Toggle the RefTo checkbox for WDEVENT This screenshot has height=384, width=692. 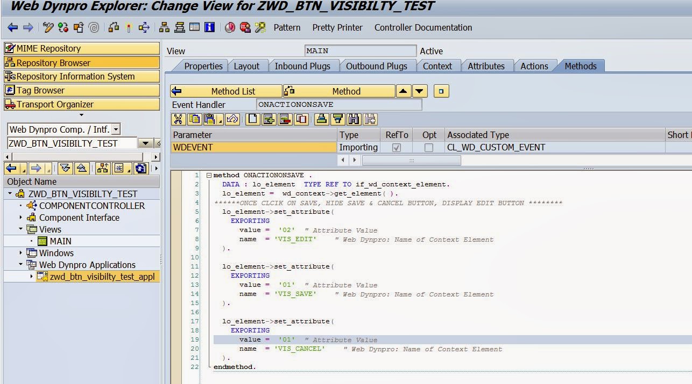tap(397, 147)
